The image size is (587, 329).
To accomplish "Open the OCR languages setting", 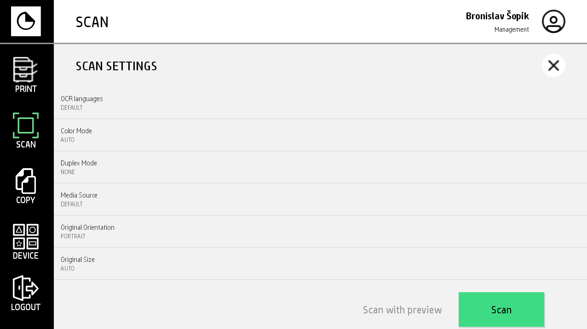I will (320, 103).
